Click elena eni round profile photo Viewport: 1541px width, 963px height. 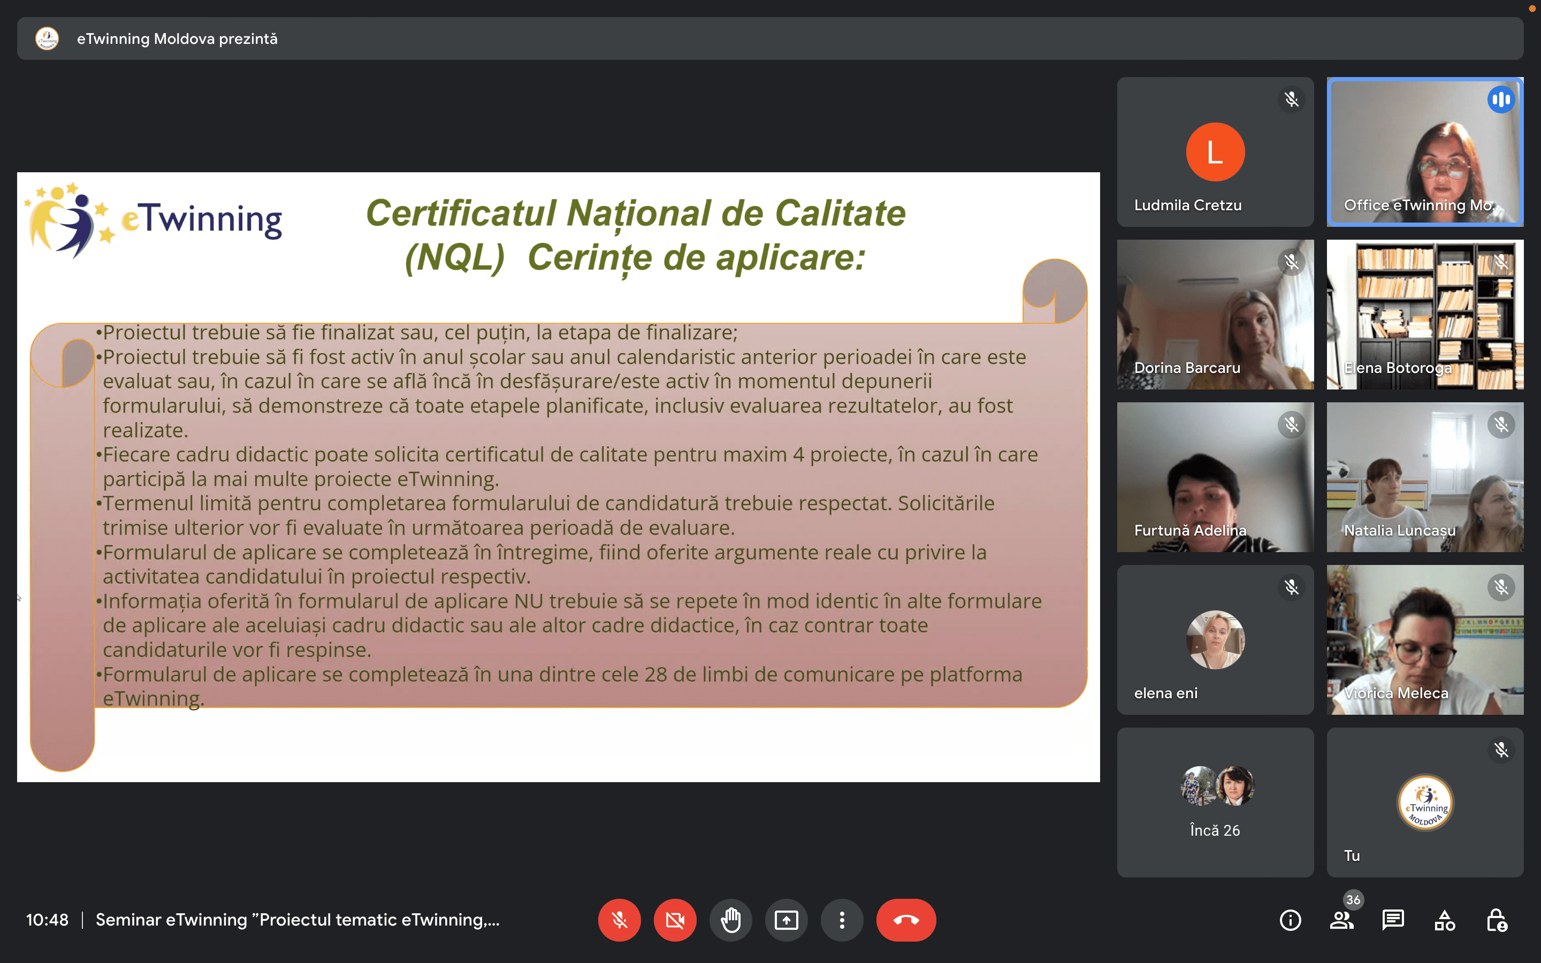[1215, 639]
